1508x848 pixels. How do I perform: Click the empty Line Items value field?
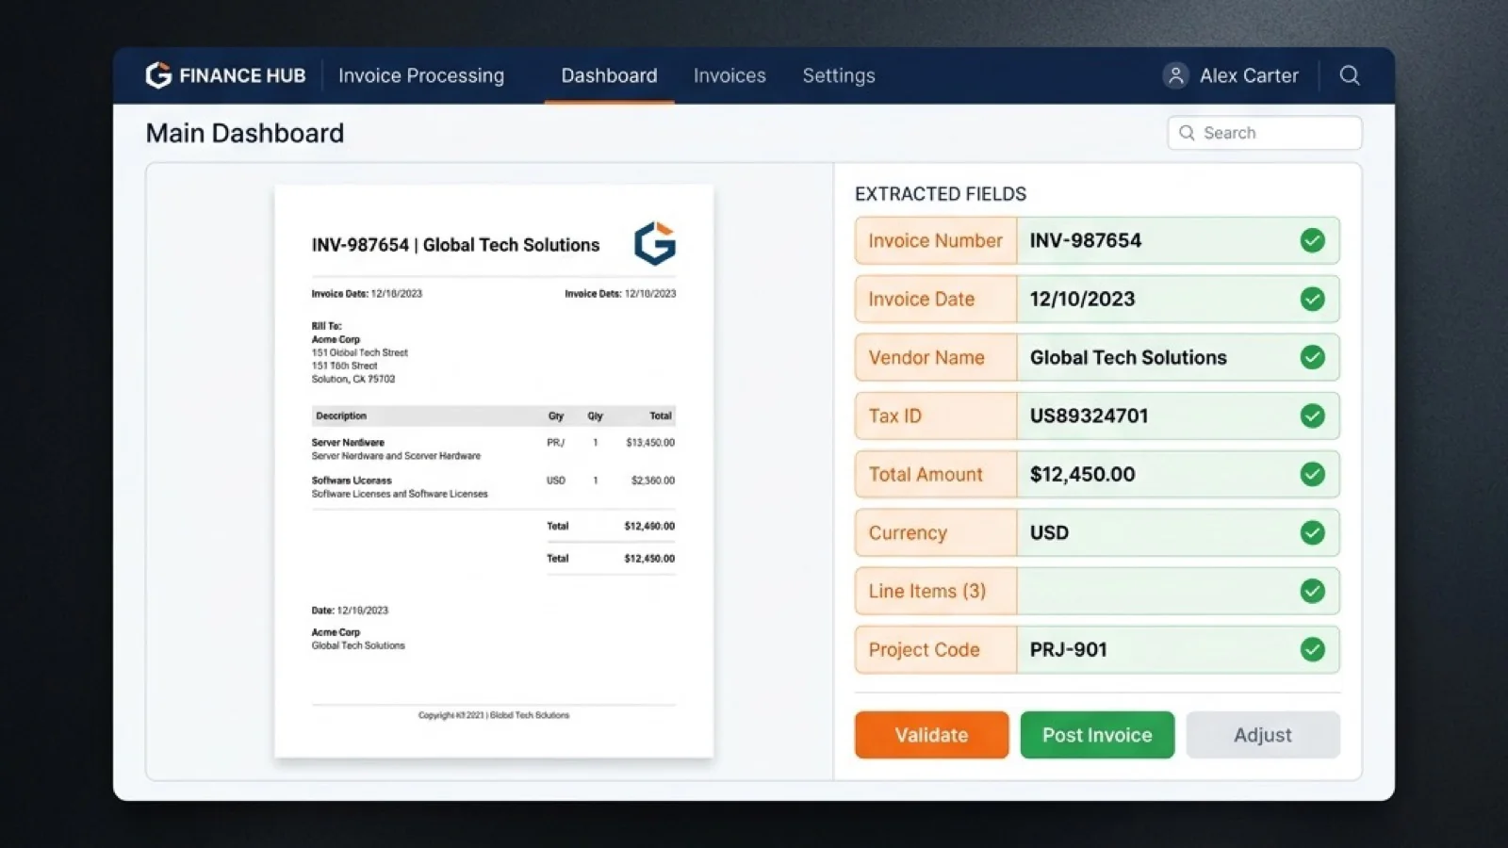(1178, 591)
